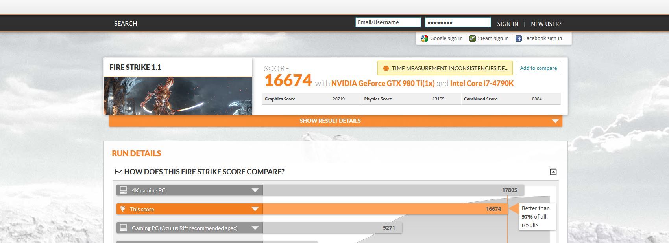The image size is (669, 243).
Task: Click the Run Details heading
Action: [x=137, y=153]
